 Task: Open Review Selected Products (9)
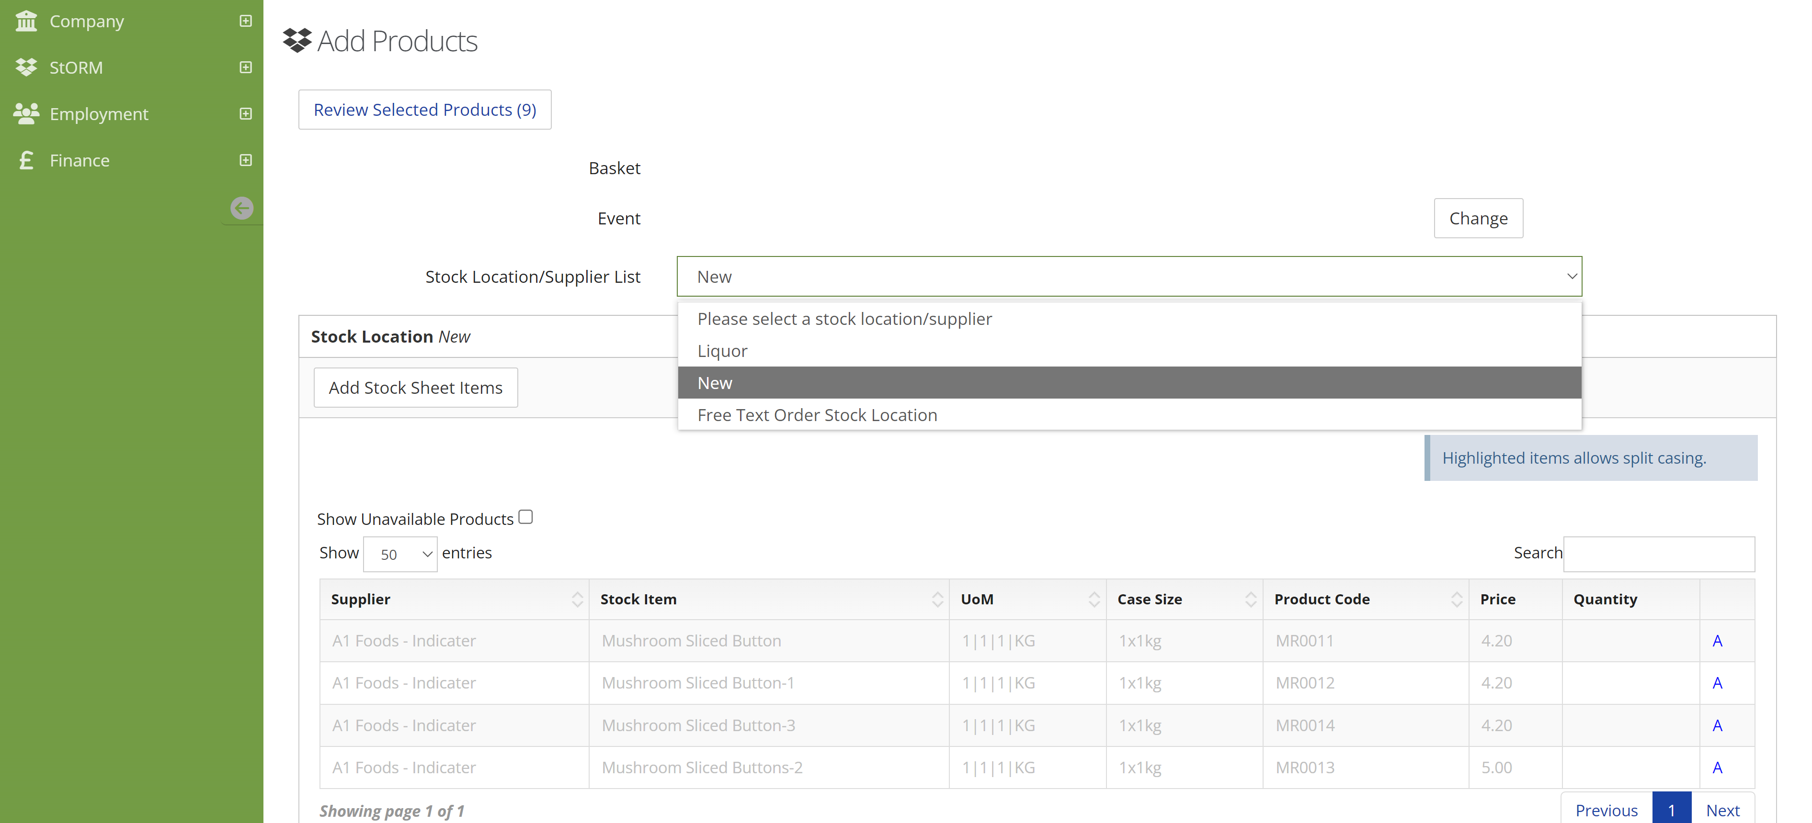pos(425,110)
